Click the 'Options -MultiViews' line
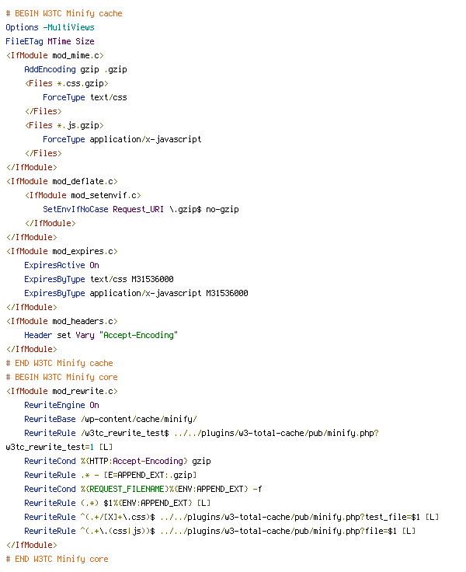Image resolution: width=466 pixels, height=572 pixels. pos(50,27)
